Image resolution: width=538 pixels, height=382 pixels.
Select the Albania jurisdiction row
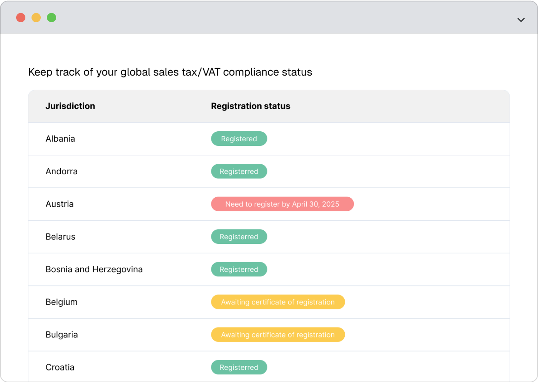click(x=60, y=139)
